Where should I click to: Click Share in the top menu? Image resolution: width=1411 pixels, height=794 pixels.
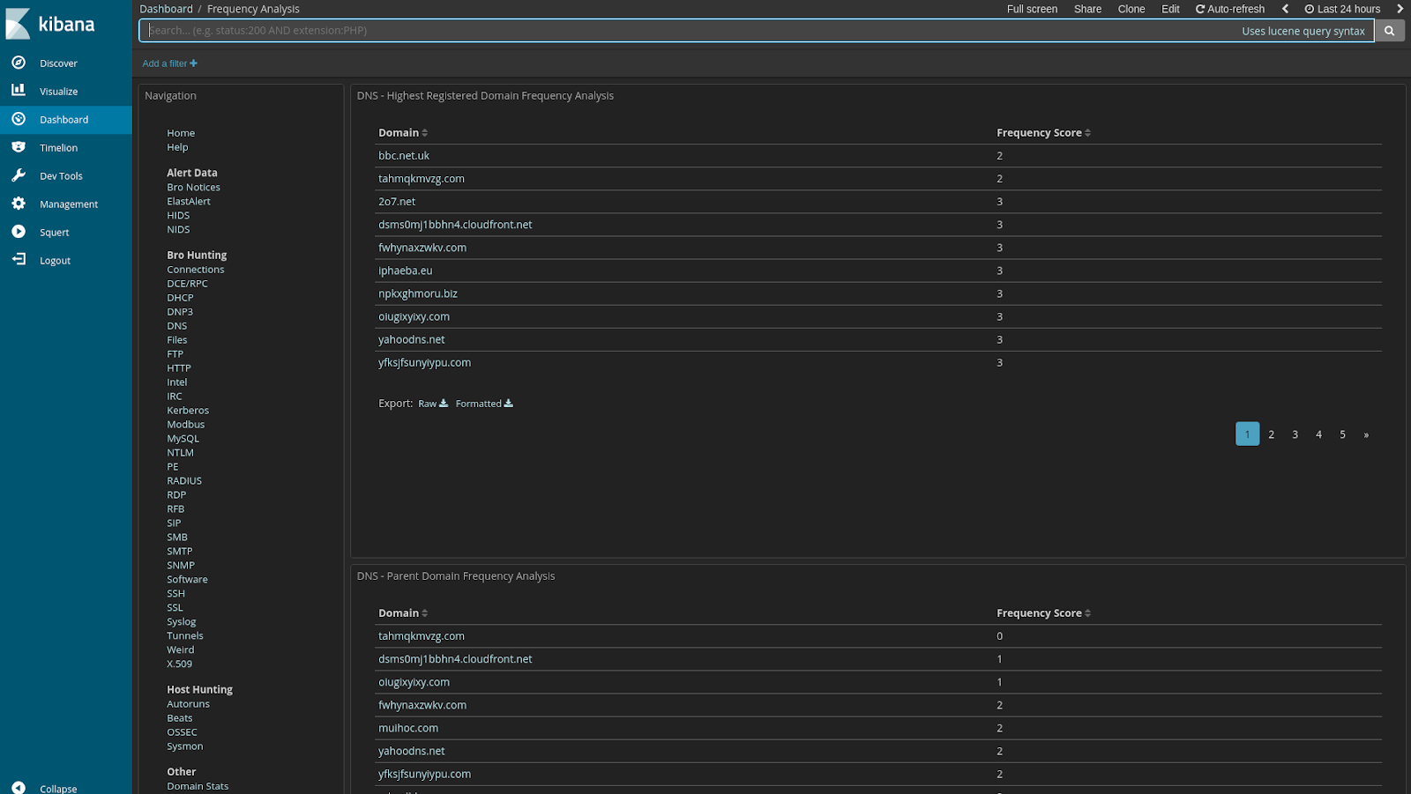1087,8
